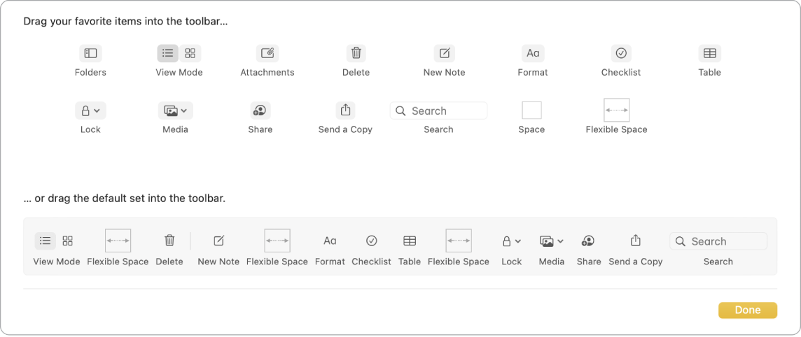Expand the Lock dropdown in default set
This screenshot has width=801, height=337.
tap(512, 241)
